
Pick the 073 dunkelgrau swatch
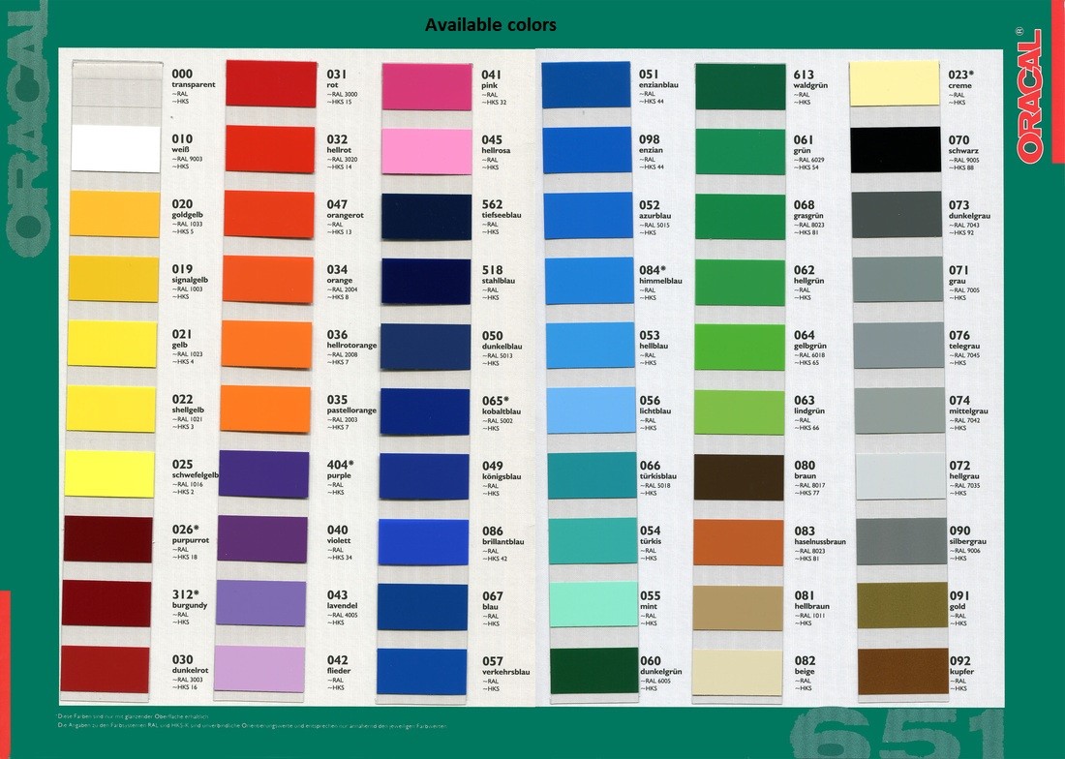click(898, 215)
